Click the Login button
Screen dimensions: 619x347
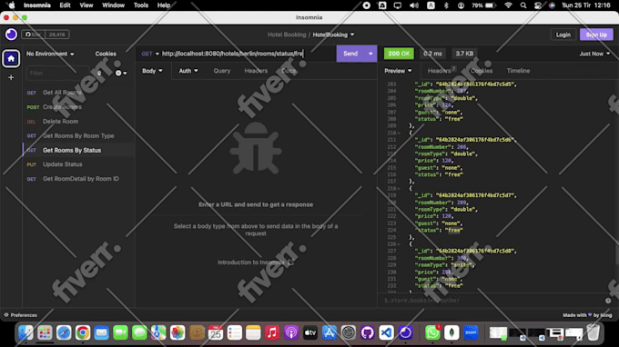point(563,35)
